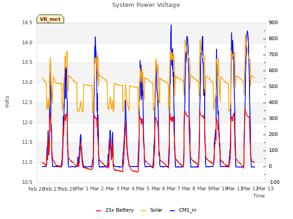Click the 11.5 left axis tick label
293x219 pixels.
click(27, 142)
